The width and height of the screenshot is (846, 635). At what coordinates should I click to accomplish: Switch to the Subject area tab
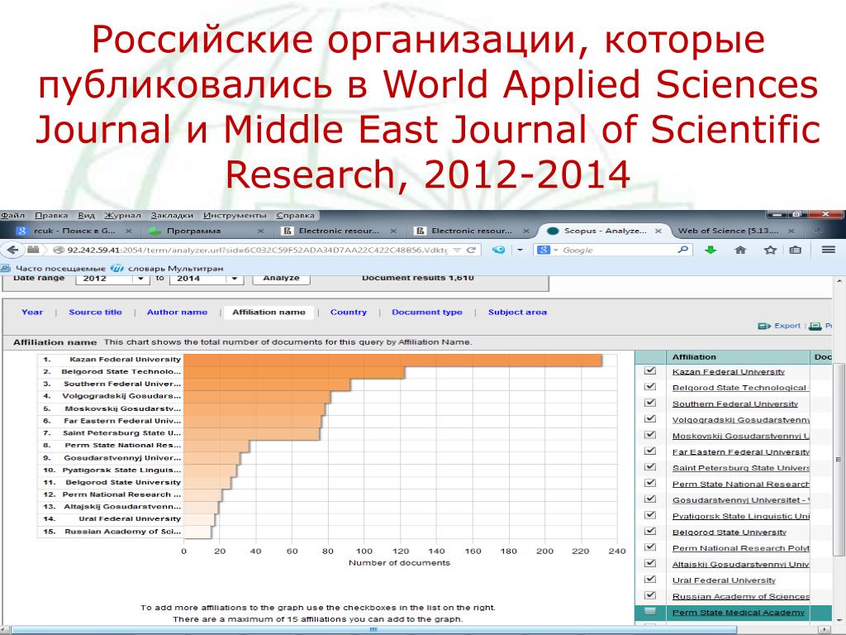[x=517, y=312]
